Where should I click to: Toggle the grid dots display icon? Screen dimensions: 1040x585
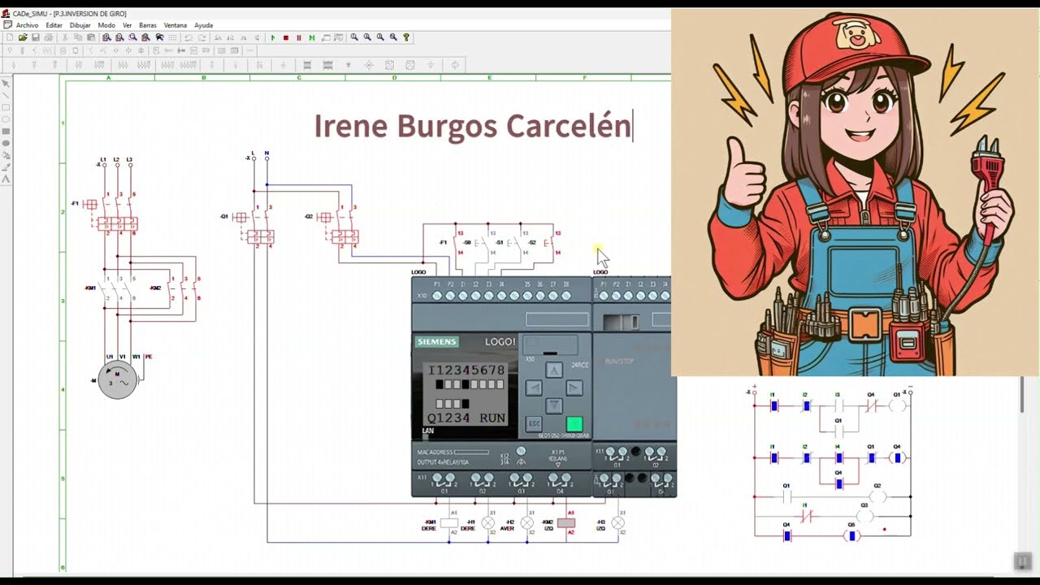tap(172, 37)
